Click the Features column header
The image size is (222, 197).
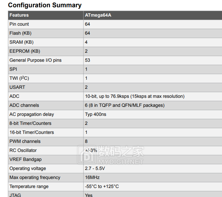pos(19,15)
